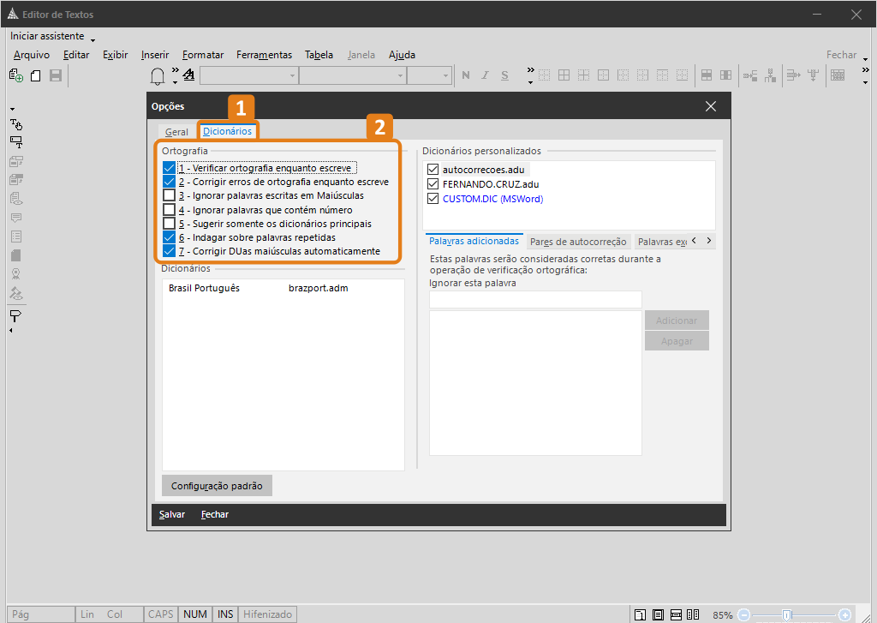Toggle italic I formatting icon
This screenshot has width=877, height=623.
pyautogui.click(x=485, y=75)
